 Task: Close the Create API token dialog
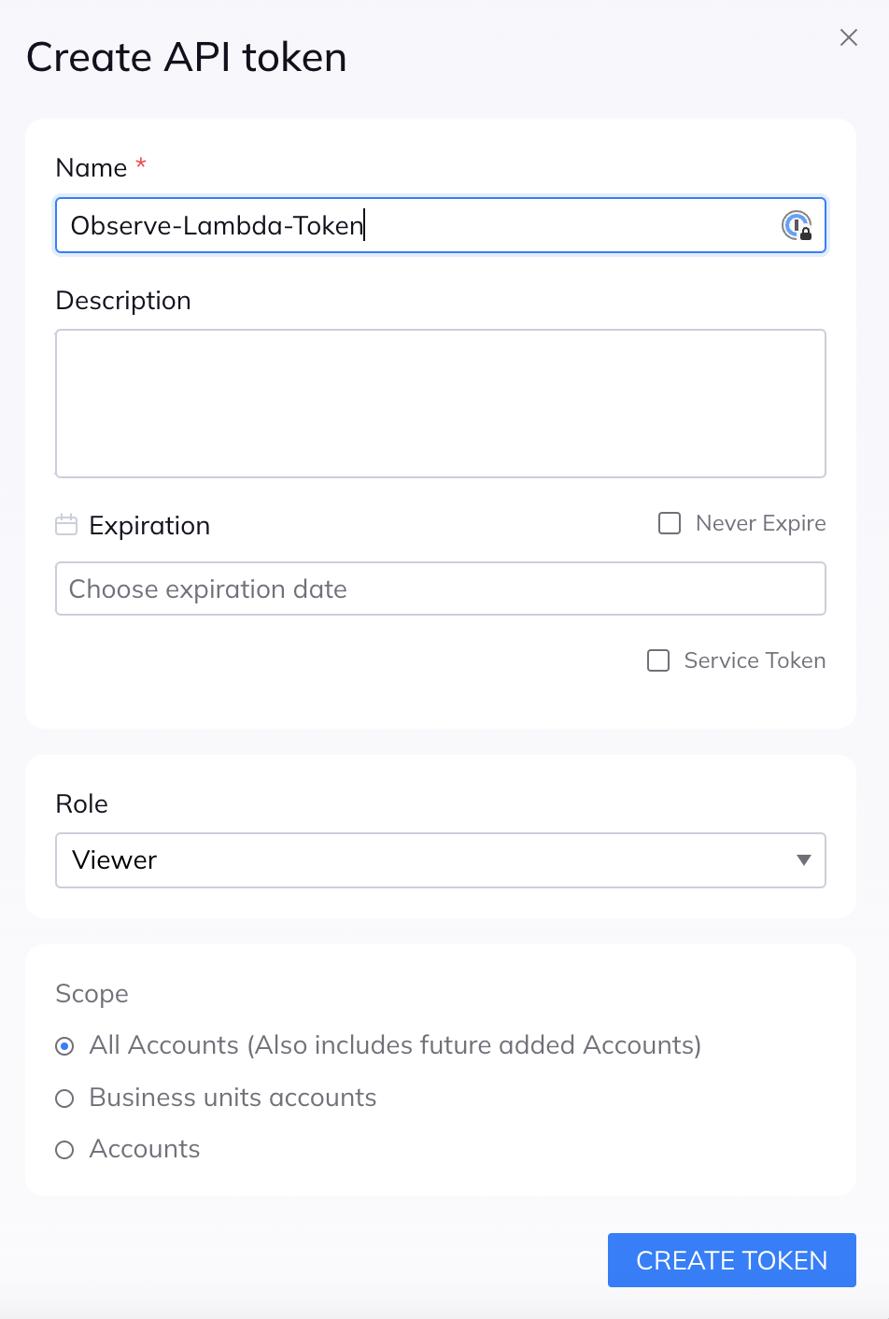(848, 37)
